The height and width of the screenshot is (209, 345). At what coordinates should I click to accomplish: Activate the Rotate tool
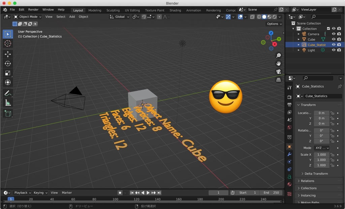coord(8,63)
